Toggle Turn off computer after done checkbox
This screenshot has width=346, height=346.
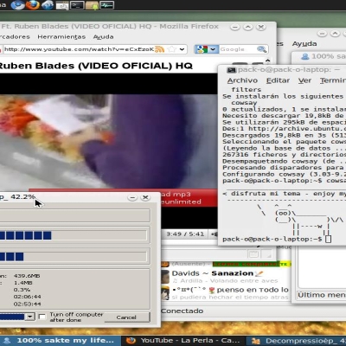pos(42,317)
